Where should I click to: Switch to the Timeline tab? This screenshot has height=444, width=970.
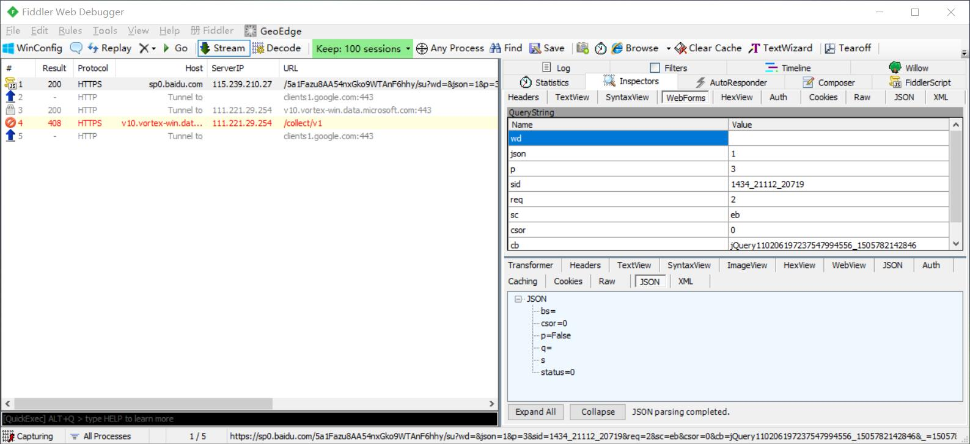point(788,68)
